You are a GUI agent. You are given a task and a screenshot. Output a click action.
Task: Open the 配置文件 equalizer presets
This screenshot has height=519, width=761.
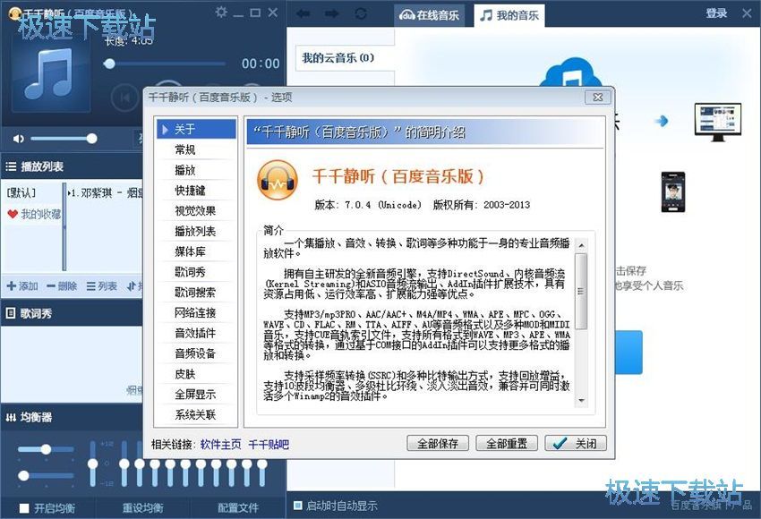point(238,508)
